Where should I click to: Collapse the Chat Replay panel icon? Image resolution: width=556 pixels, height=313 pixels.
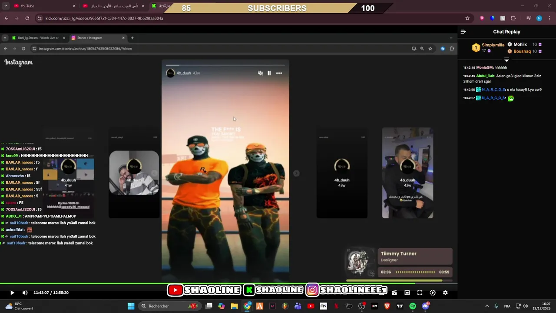(463, 32)
